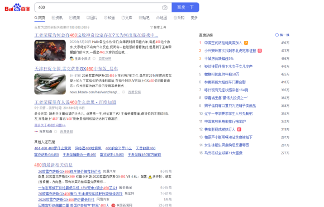The image size is (324, 207).
Task: Switch to the 贴吧 tab
Action: [x=144, y=18]
